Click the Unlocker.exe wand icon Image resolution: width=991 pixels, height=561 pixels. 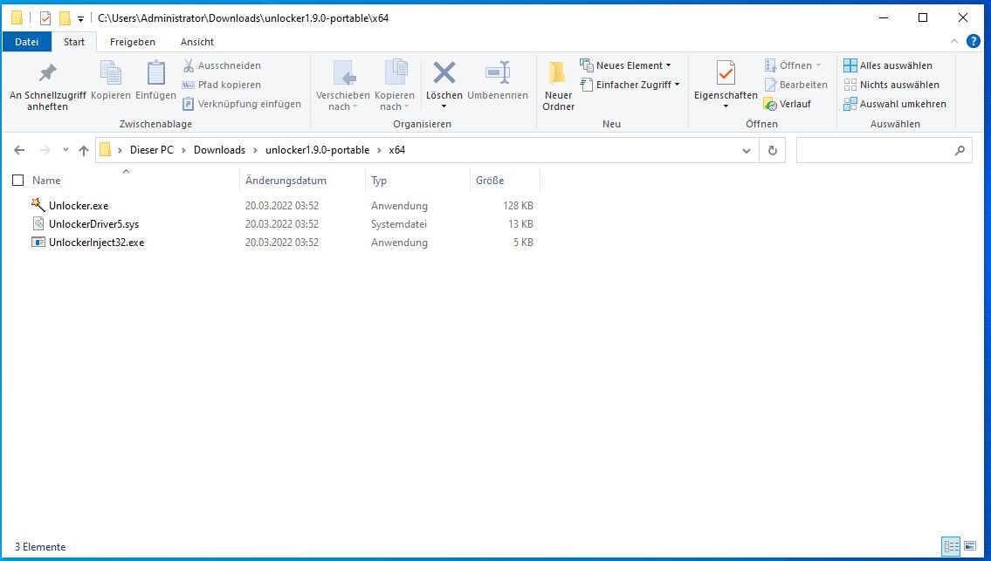pos(38,205)
